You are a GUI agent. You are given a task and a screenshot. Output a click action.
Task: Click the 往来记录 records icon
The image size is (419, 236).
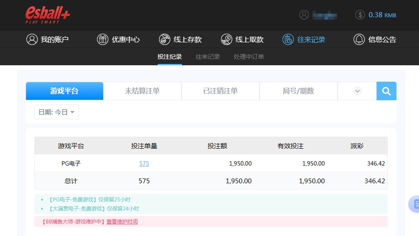pos(288,39)
